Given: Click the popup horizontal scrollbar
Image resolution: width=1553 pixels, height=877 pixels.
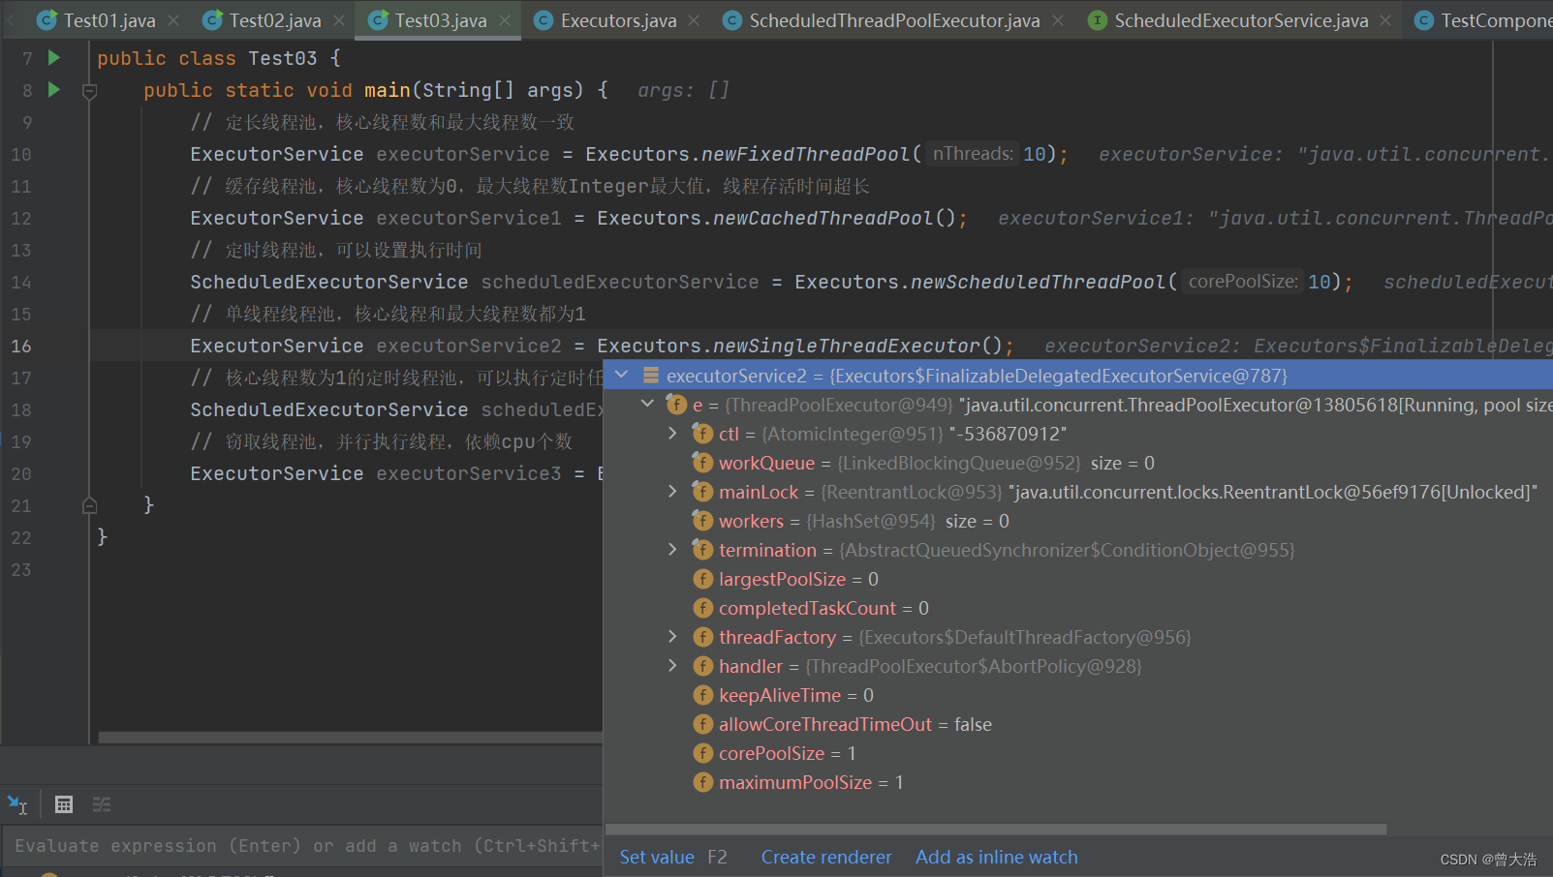Looking at the screenshot, I should pos(996,830).
